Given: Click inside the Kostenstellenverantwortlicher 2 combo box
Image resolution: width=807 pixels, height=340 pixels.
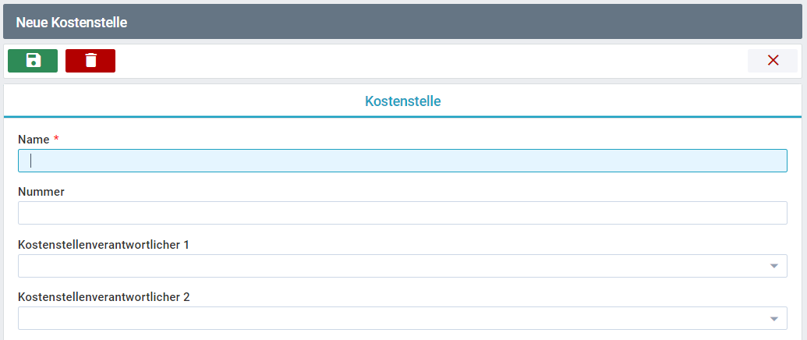Looking at the screenshot, I should (x=402, y=318).
